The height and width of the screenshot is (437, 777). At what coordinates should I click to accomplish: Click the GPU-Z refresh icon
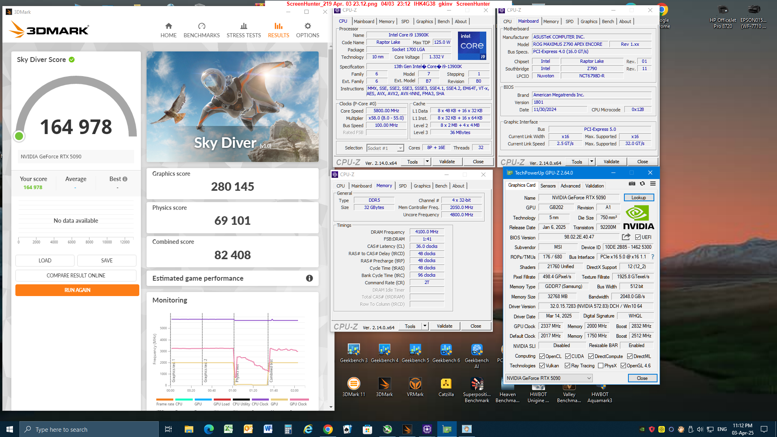click(x=642, y=184)
